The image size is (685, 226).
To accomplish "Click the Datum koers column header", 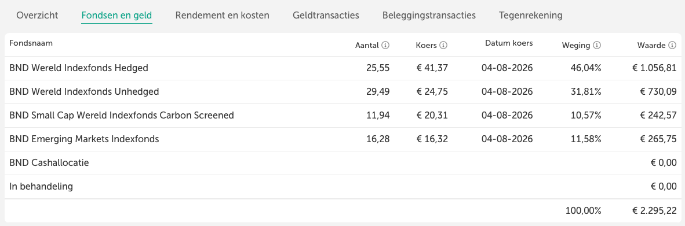I will (x=508, y=43).
